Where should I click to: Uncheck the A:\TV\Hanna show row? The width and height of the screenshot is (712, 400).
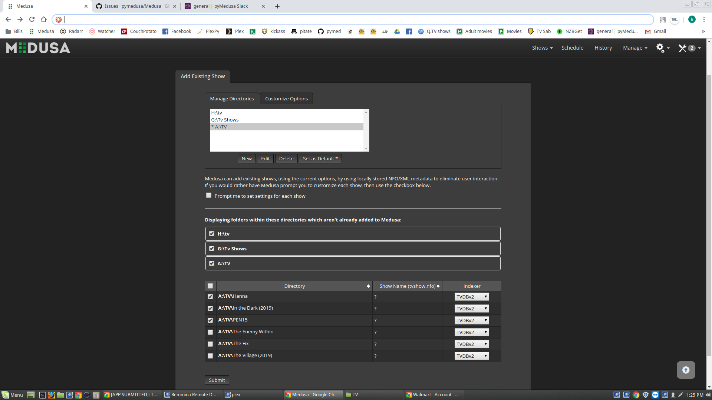pyautogui.click(x=210, y=297)
